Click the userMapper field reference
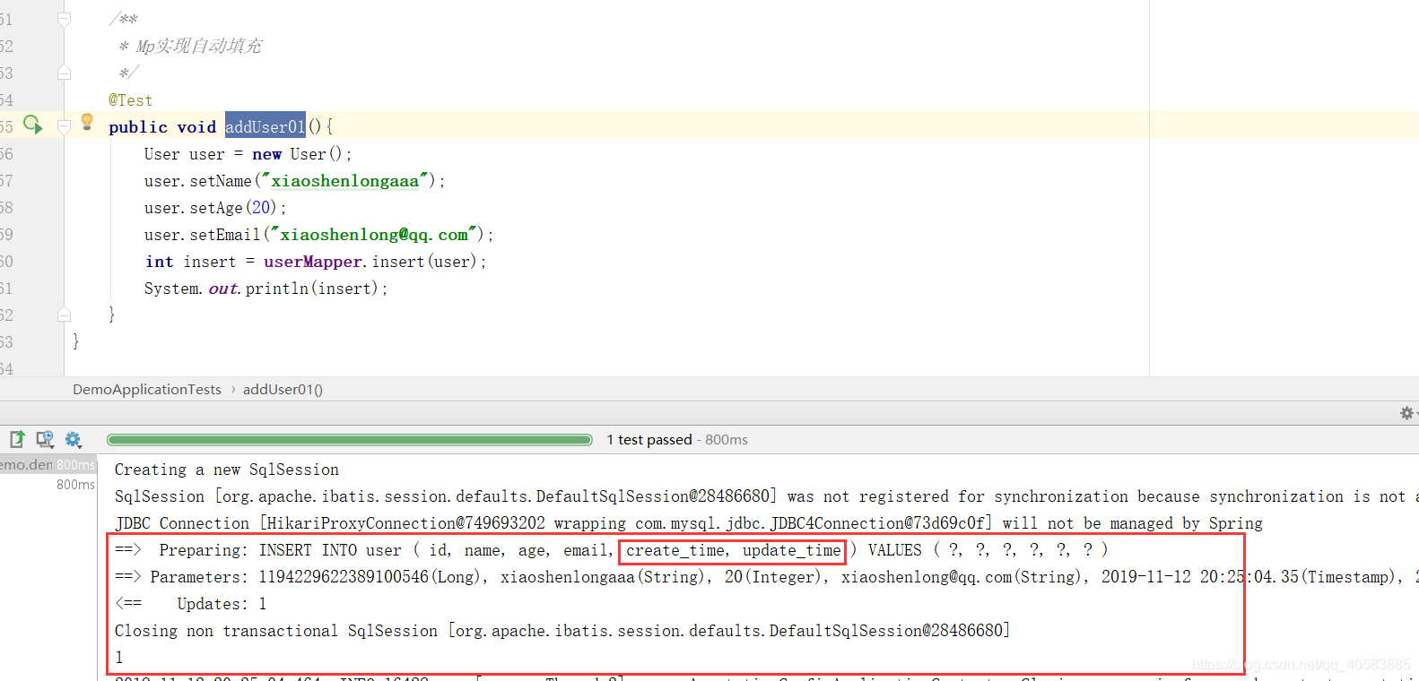The height and width of the screenshot is (681, 1419). 313,262
